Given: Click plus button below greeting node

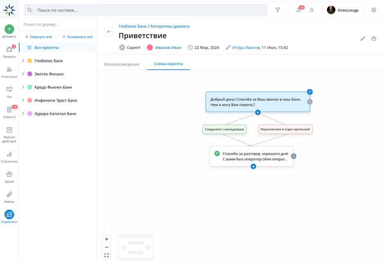Looking at the screenshot, I should 258,112.
